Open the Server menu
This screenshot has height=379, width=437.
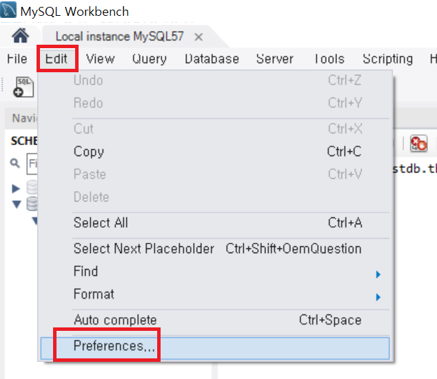click(275, 58)
